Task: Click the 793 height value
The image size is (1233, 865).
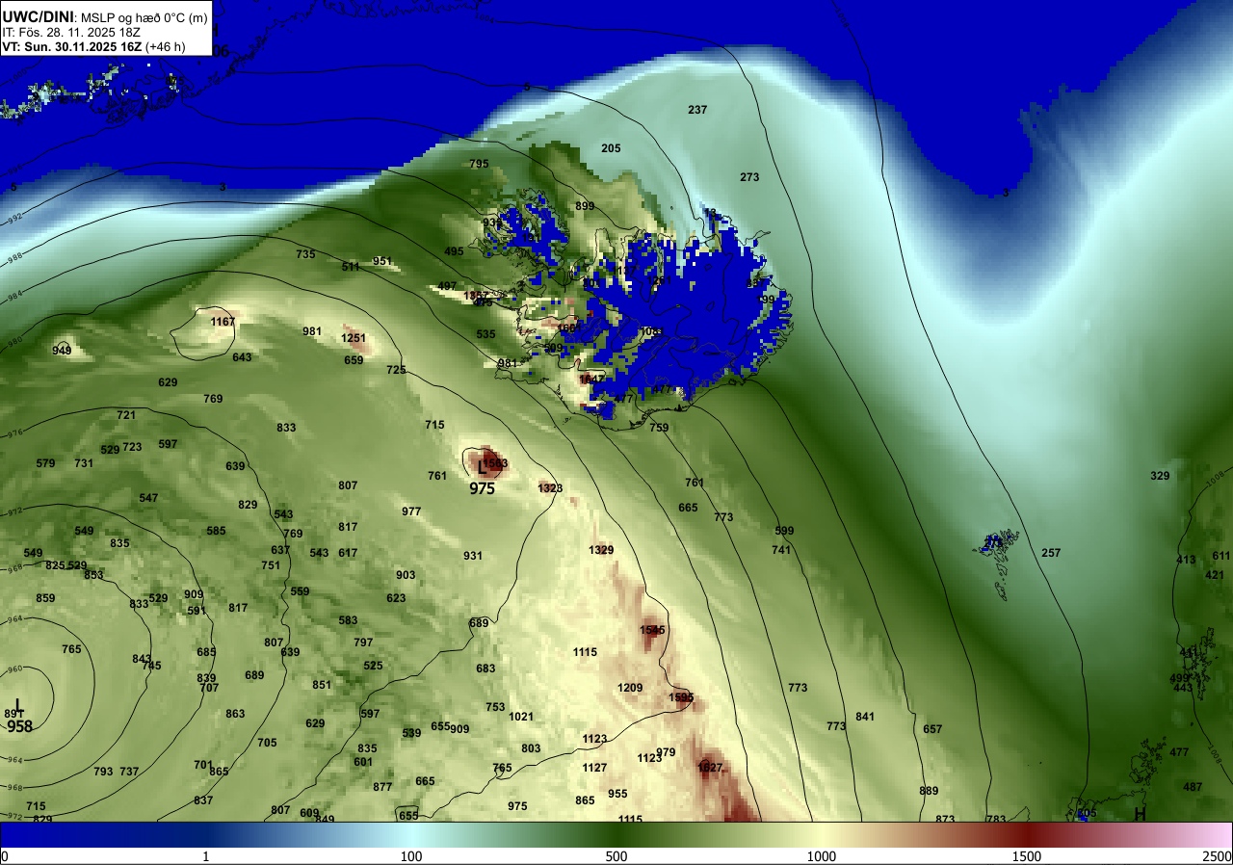Action: click(103, 772)
